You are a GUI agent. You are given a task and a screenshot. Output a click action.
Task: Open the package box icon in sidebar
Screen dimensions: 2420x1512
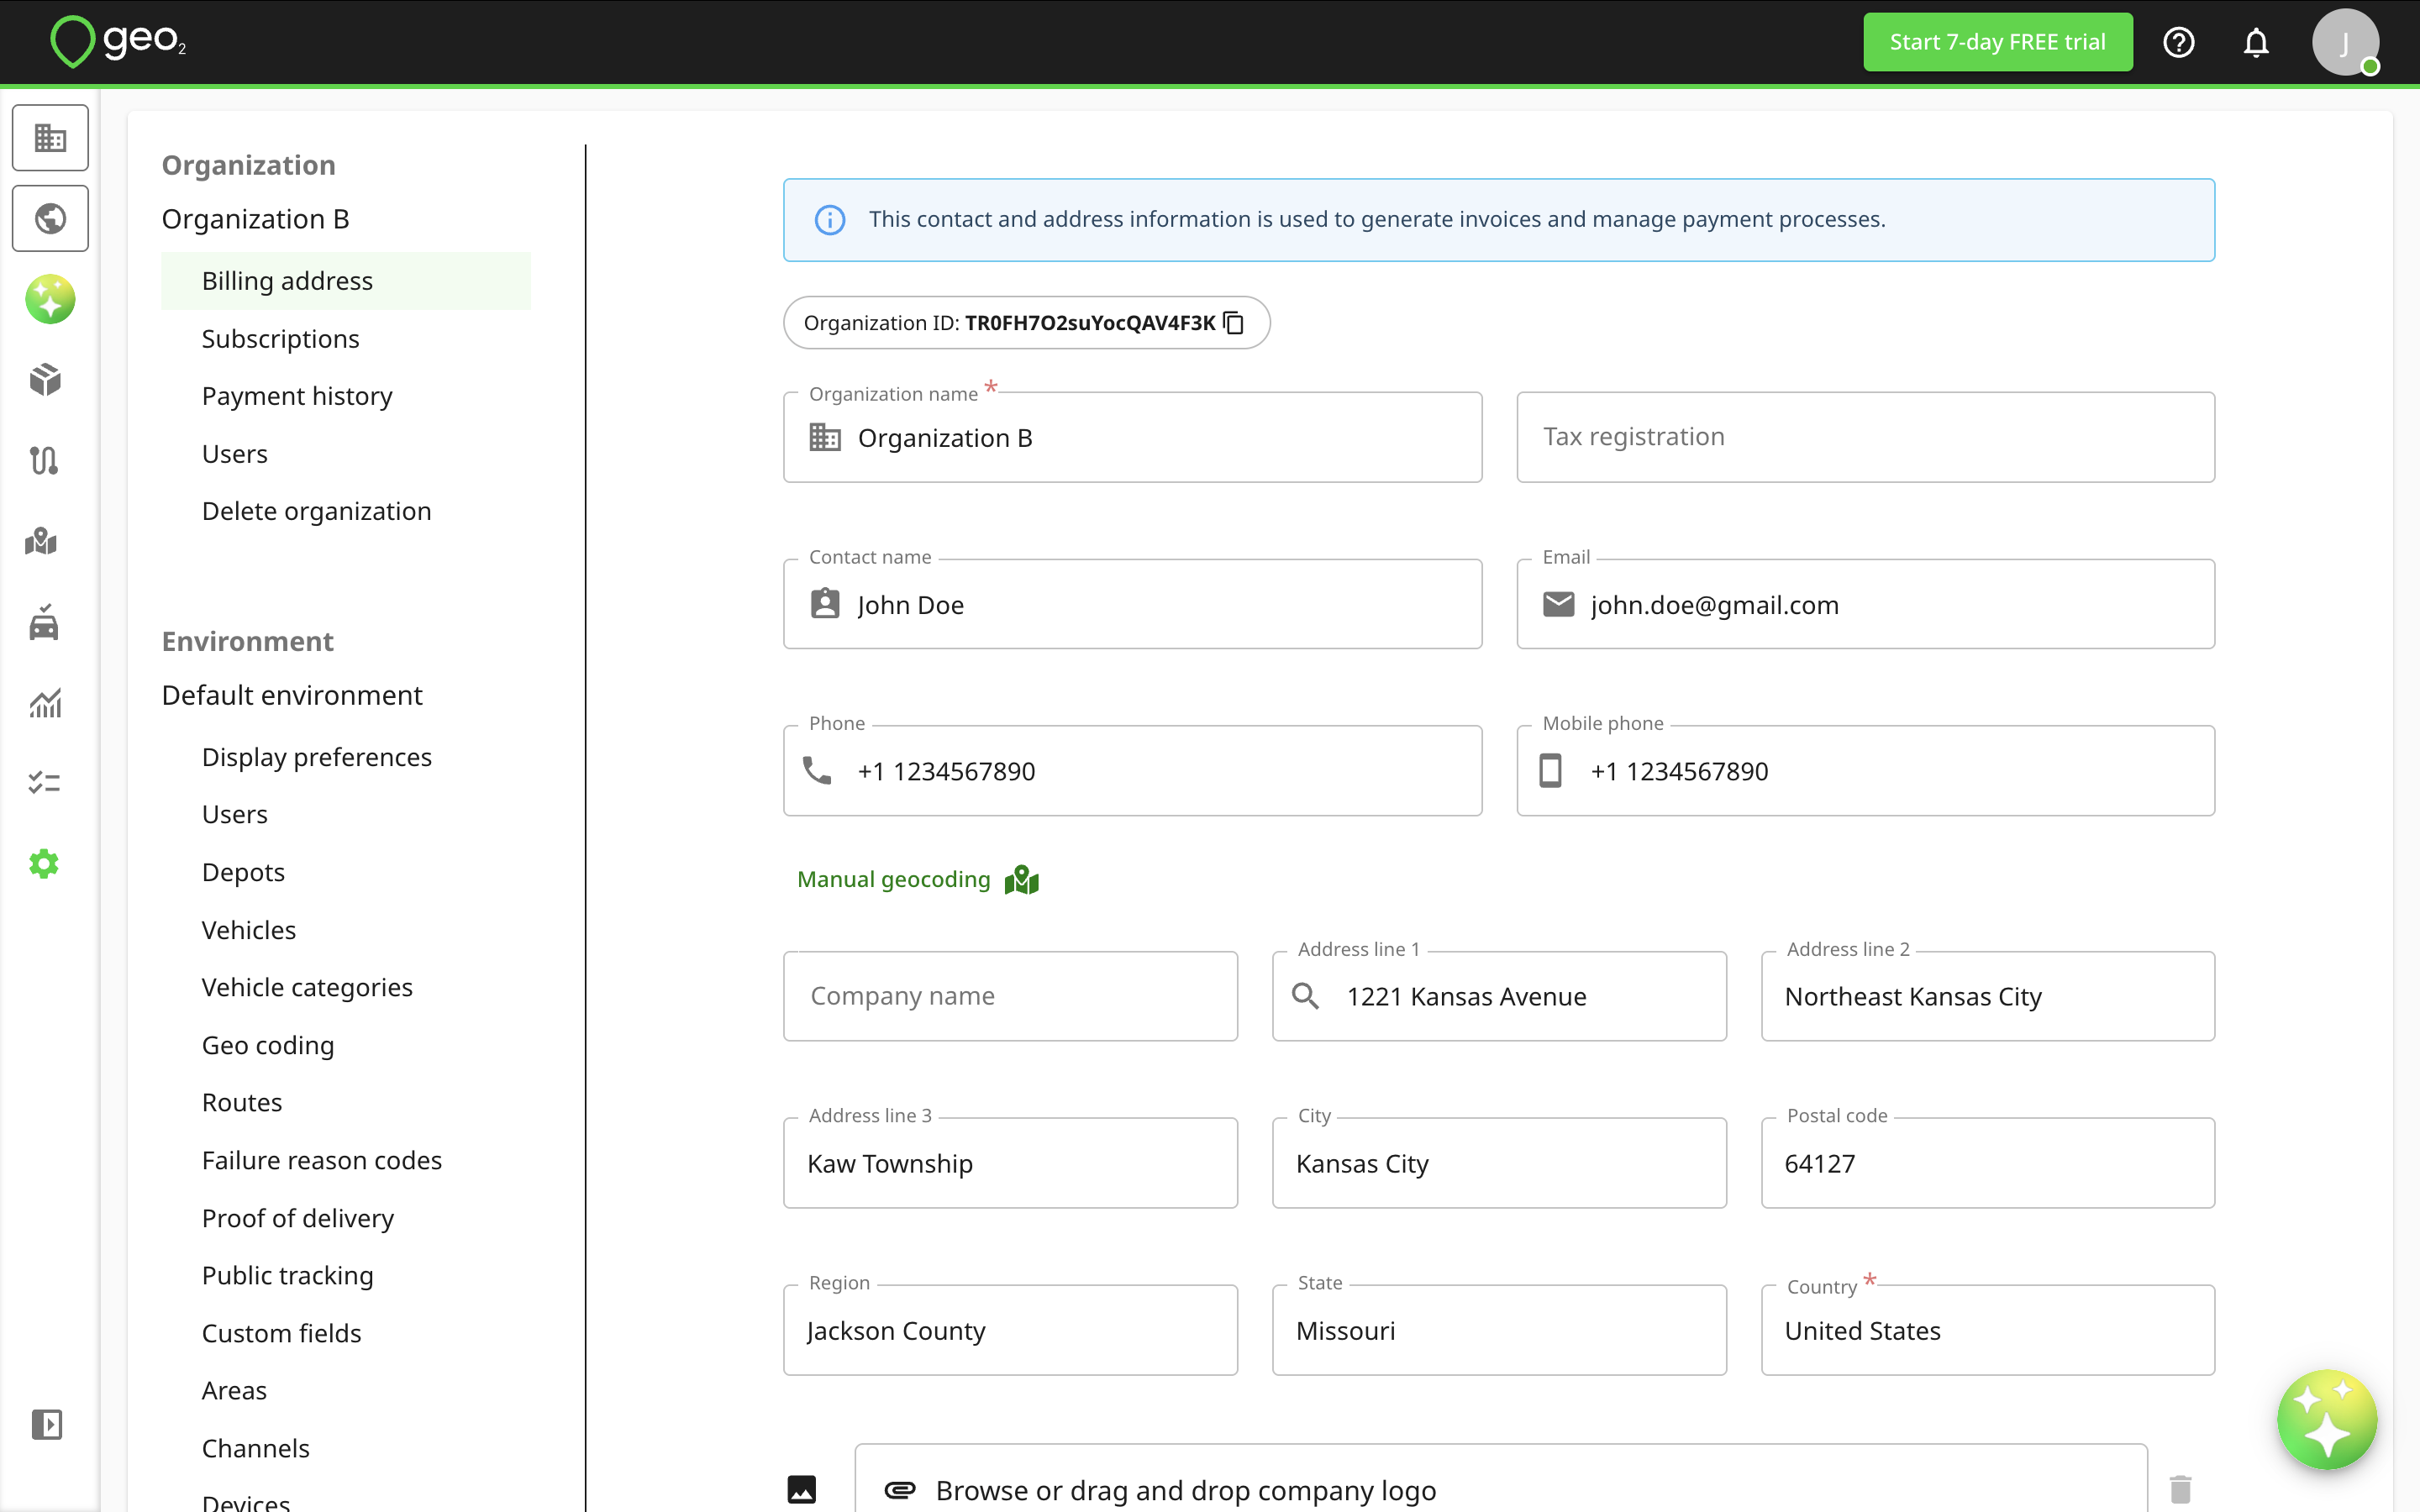click(x=45, y=380)
